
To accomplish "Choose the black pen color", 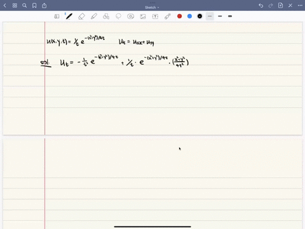I will pos(200,16).
